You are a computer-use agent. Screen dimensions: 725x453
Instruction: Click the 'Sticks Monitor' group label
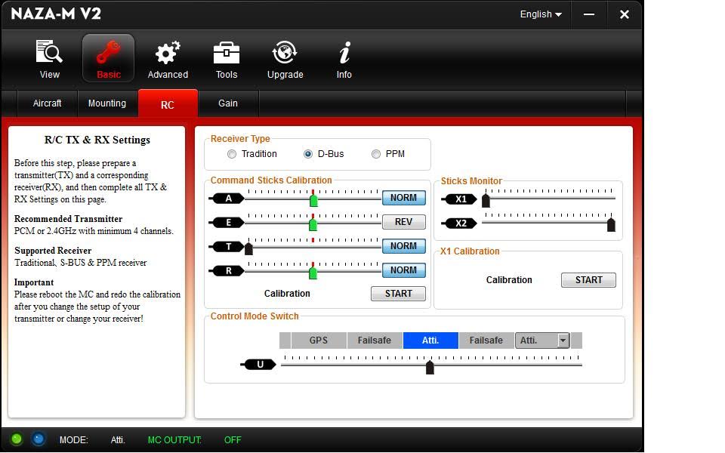pos(471,181)
